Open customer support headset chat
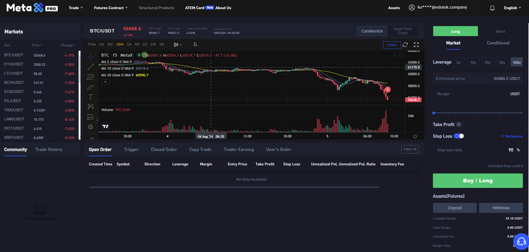 pyautogui.click(x=521, y=241)
